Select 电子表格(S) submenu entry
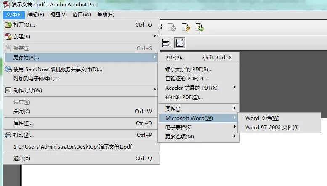 199,128
